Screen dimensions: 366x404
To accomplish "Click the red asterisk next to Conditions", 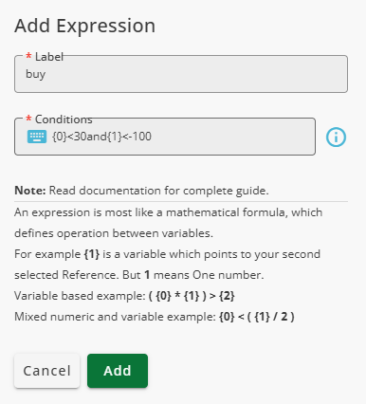I will 28,119.
